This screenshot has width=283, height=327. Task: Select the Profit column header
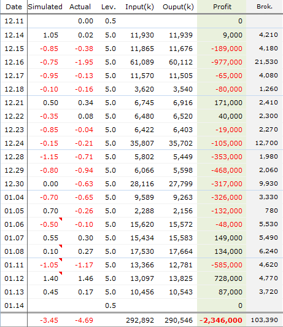(x=222, y=7)
